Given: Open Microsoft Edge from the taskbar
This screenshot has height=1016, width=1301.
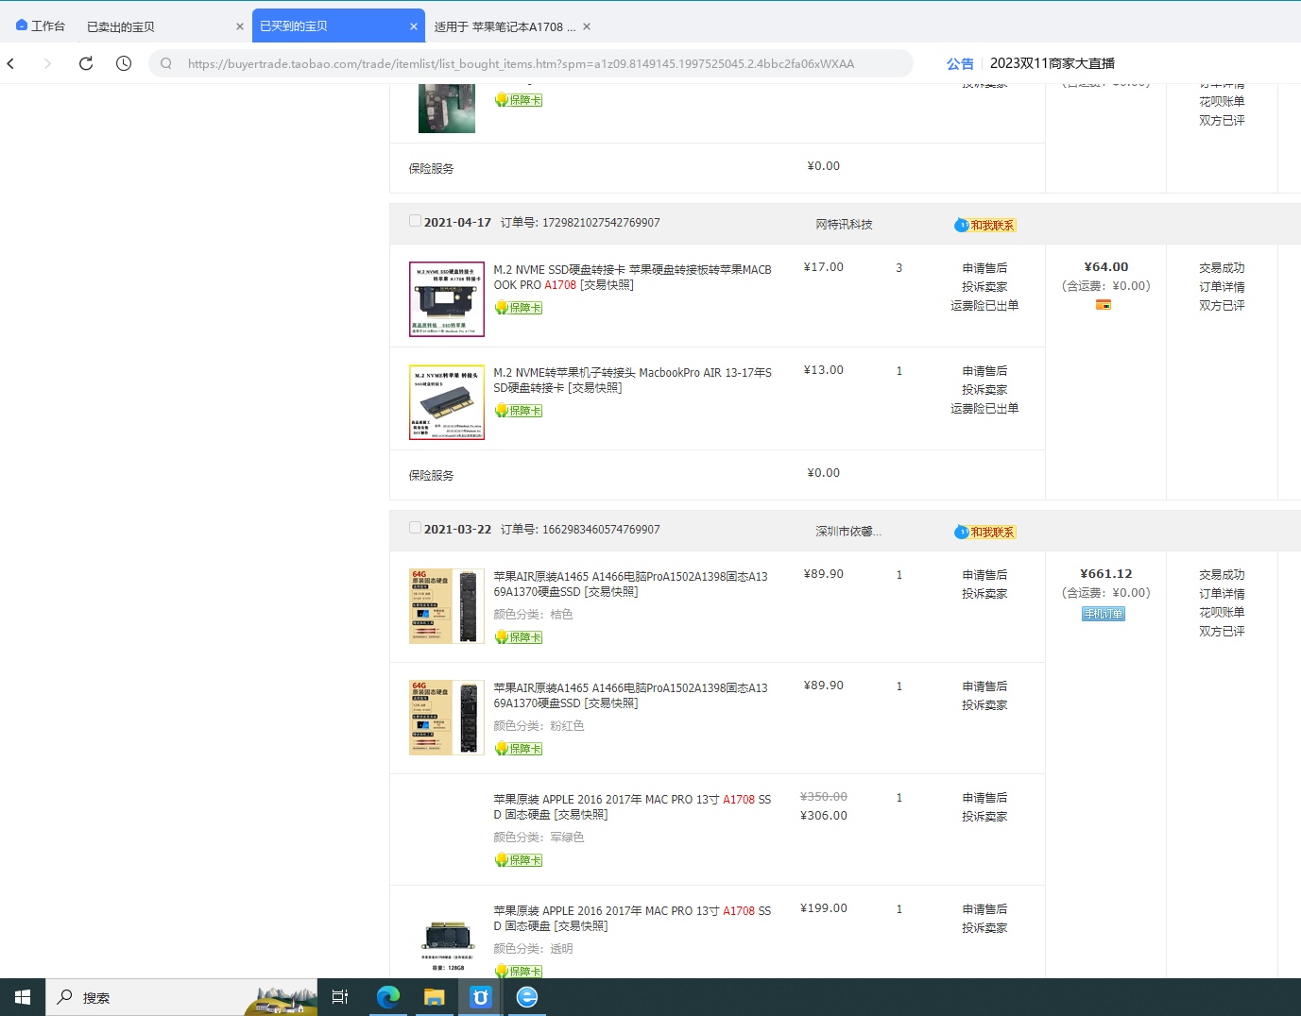Looking at the screenshot, I should coord(388,997).
